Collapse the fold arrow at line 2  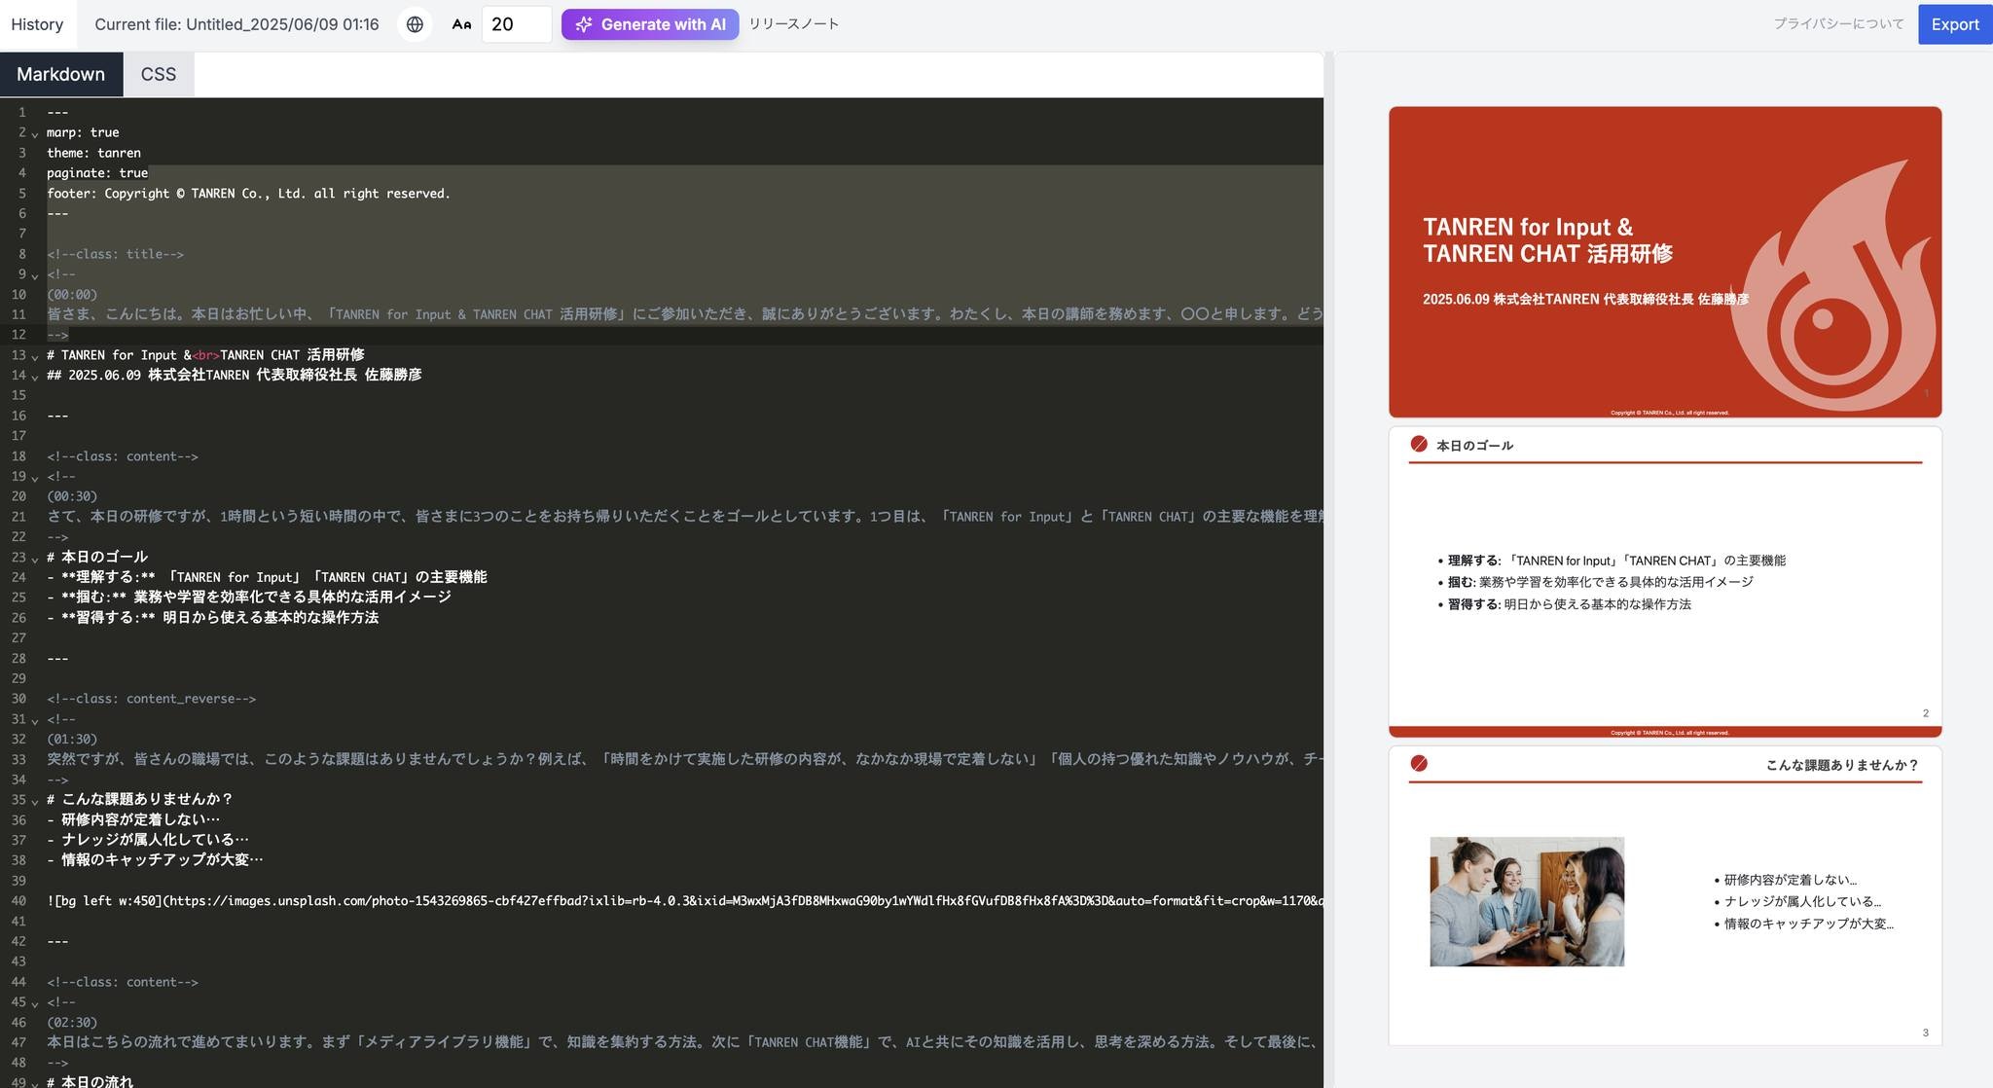[35, 133]
